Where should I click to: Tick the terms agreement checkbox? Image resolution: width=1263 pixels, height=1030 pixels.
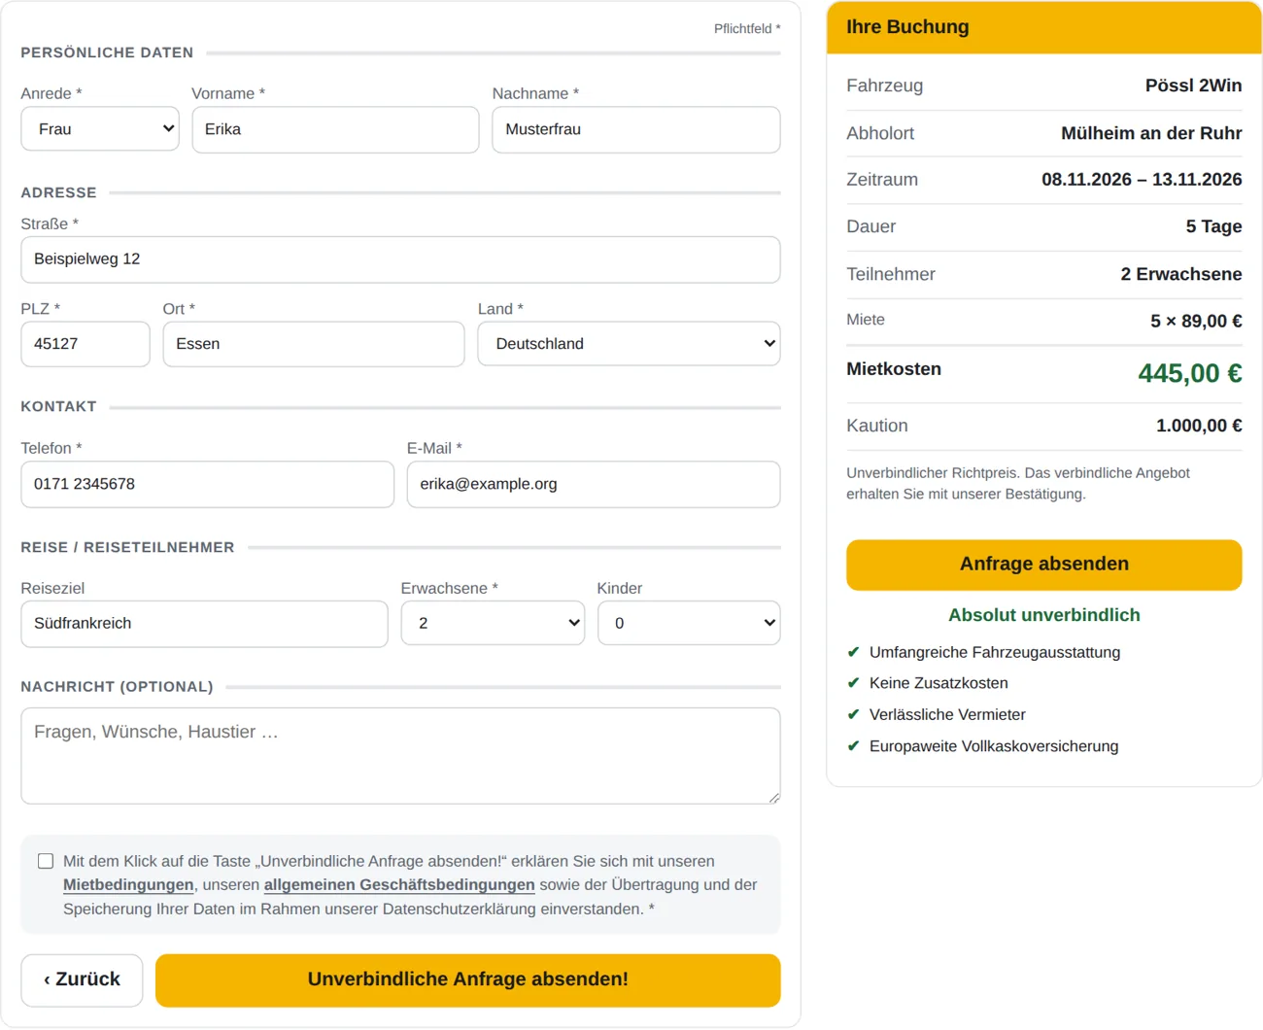[x=46, y=861]
